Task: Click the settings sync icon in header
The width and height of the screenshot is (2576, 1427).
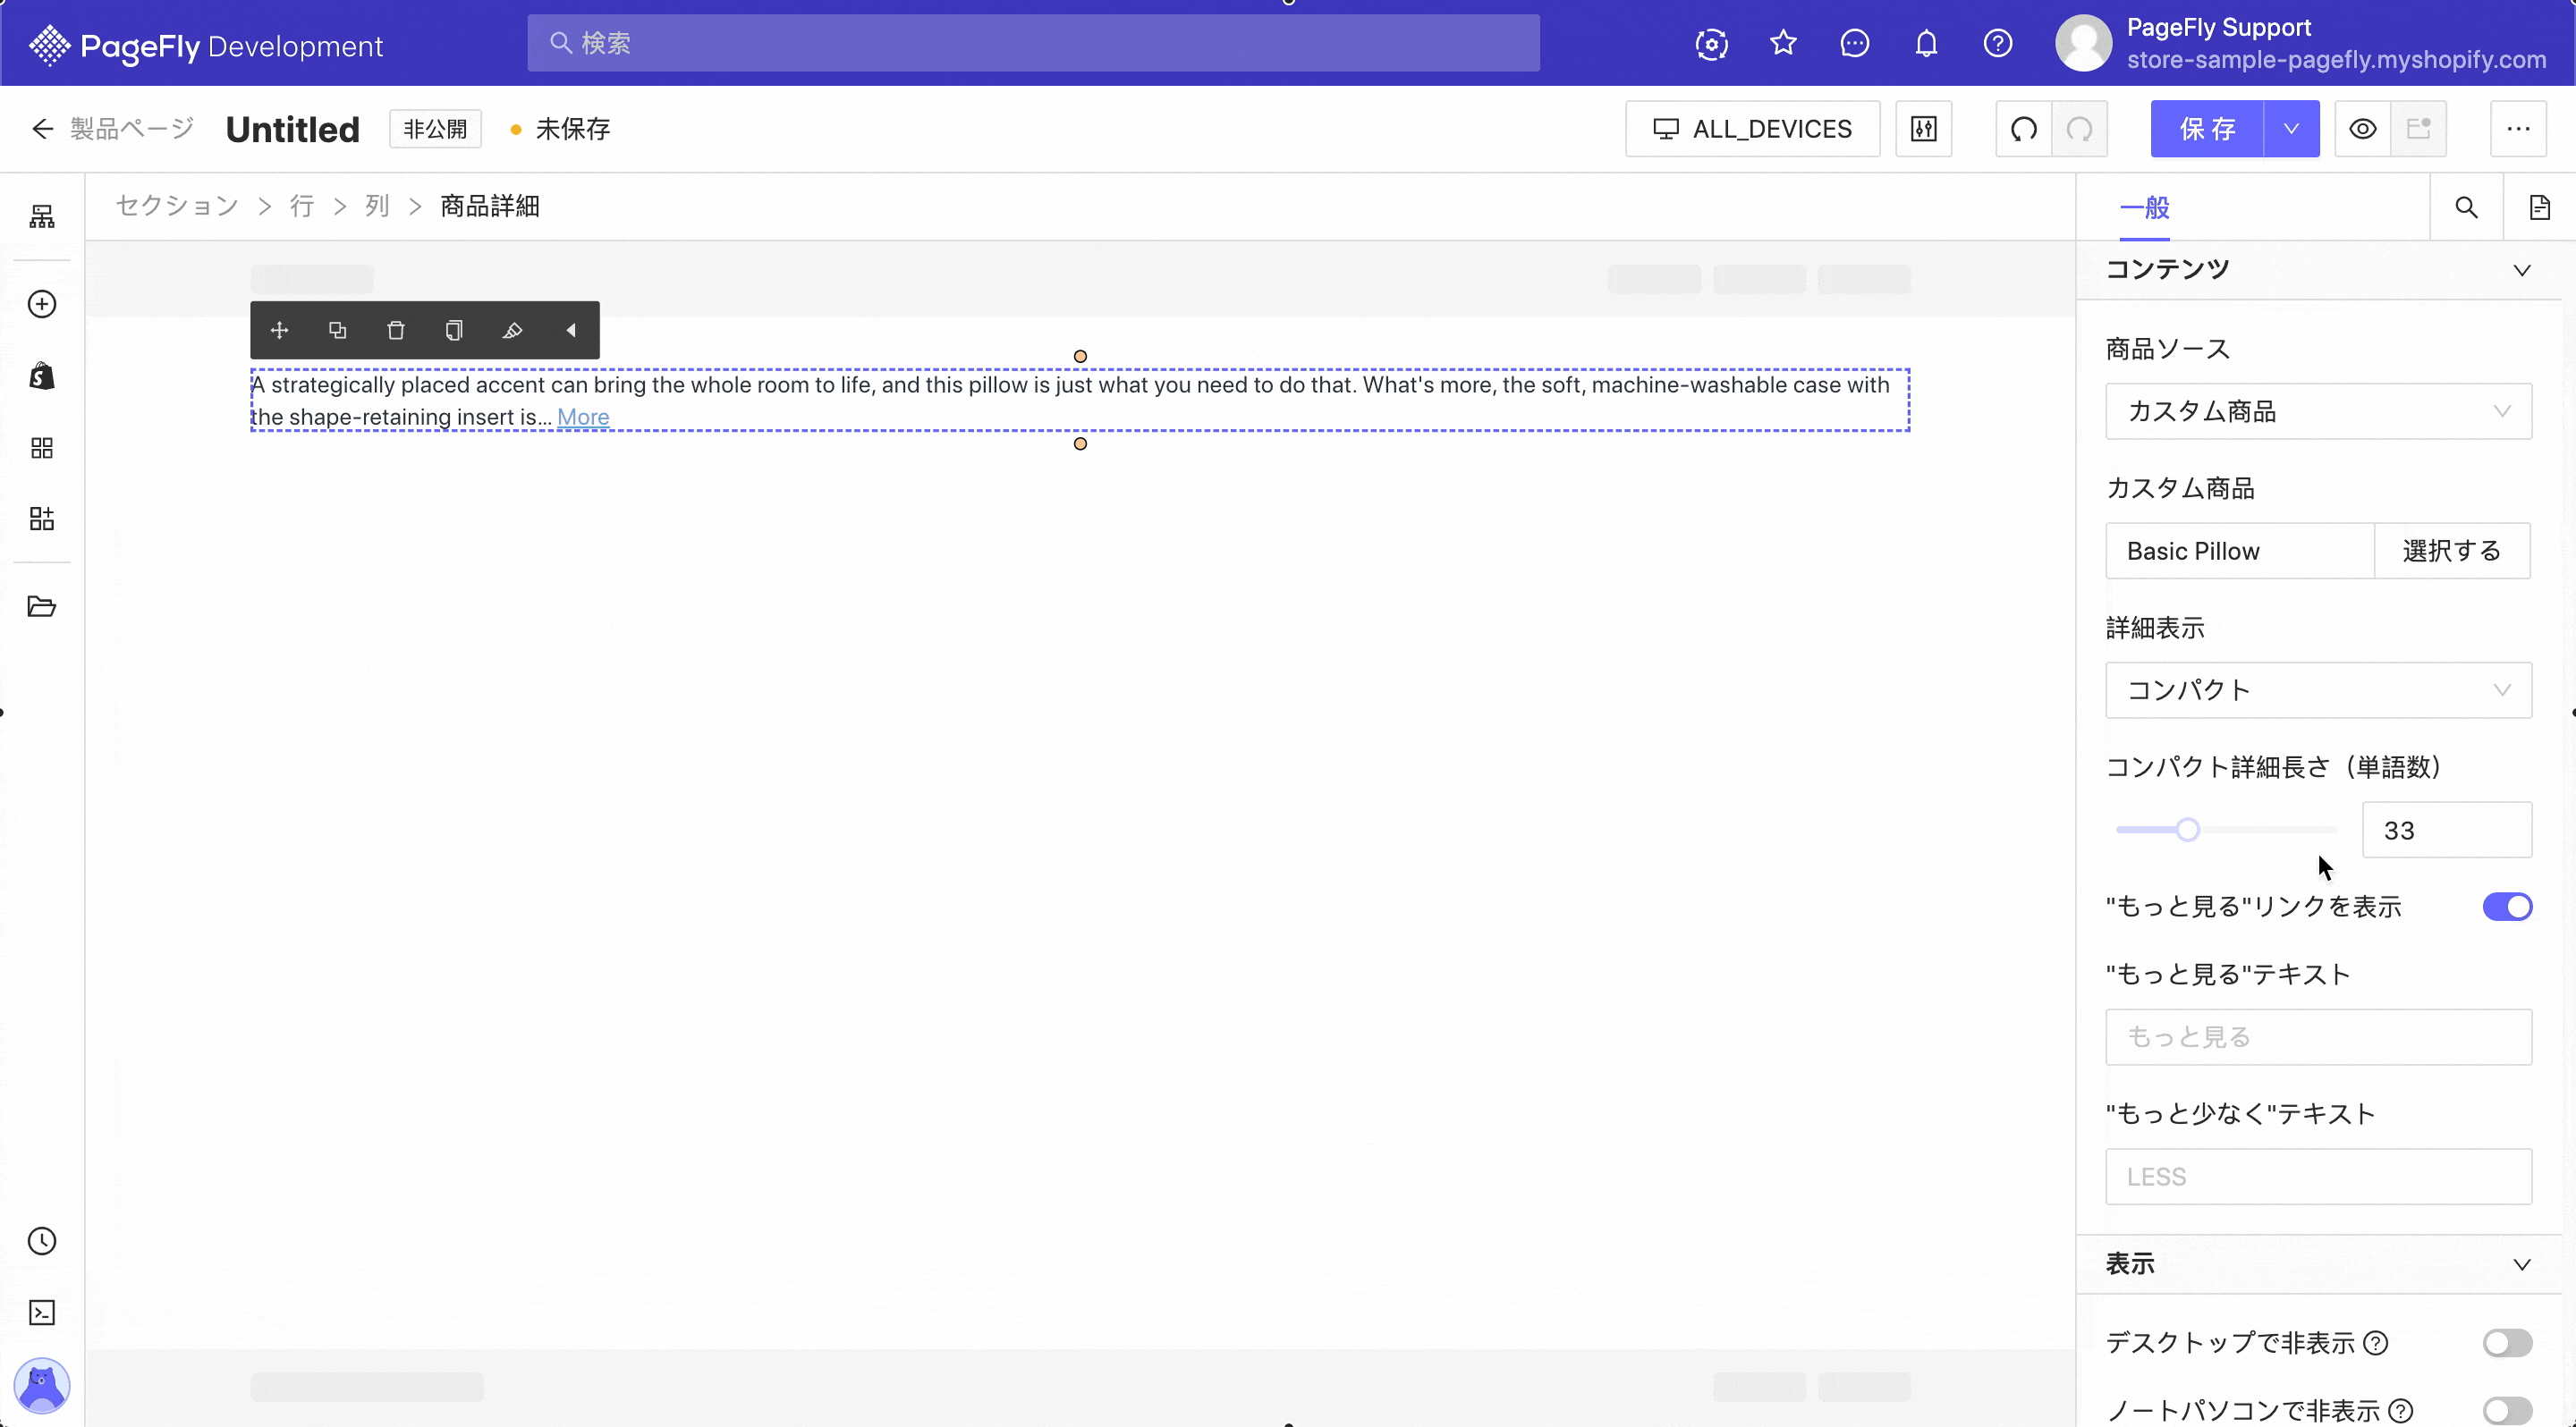Action: point(1712,44)
